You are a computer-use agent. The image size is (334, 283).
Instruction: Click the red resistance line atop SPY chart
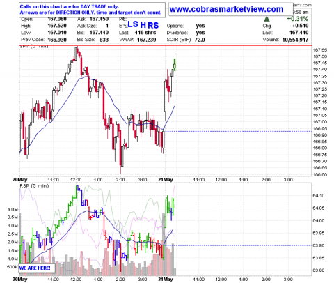point(165,45)
